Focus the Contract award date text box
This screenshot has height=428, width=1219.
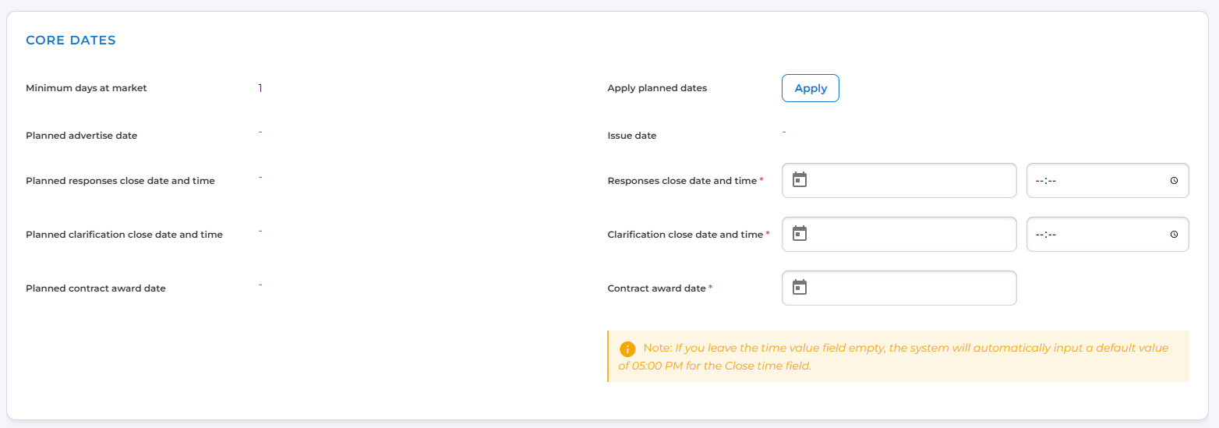(908, 288)
